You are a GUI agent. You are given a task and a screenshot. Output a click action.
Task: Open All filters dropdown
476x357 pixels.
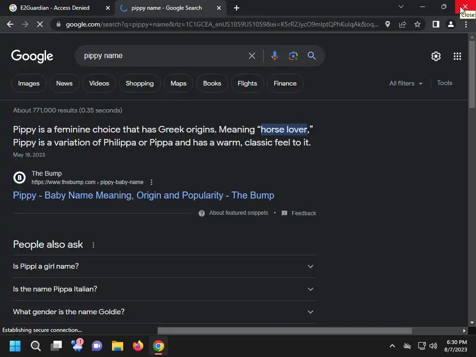point(406,84)
